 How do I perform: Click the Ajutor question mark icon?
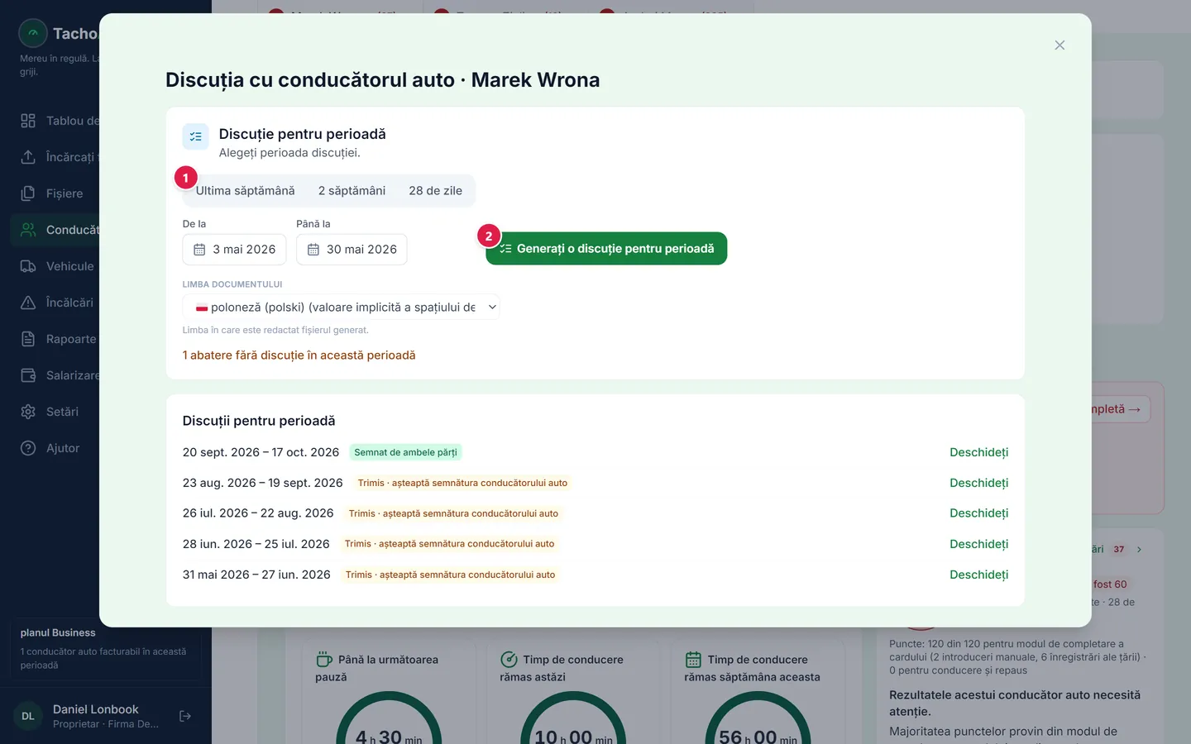tap(28, 448)
